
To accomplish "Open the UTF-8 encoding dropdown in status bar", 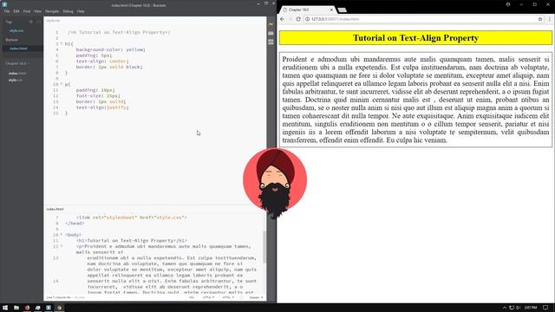I will click(208, 298).
